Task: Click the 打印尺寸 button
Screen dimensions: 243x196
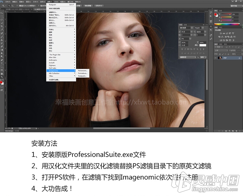Action: tap(99, 6)
